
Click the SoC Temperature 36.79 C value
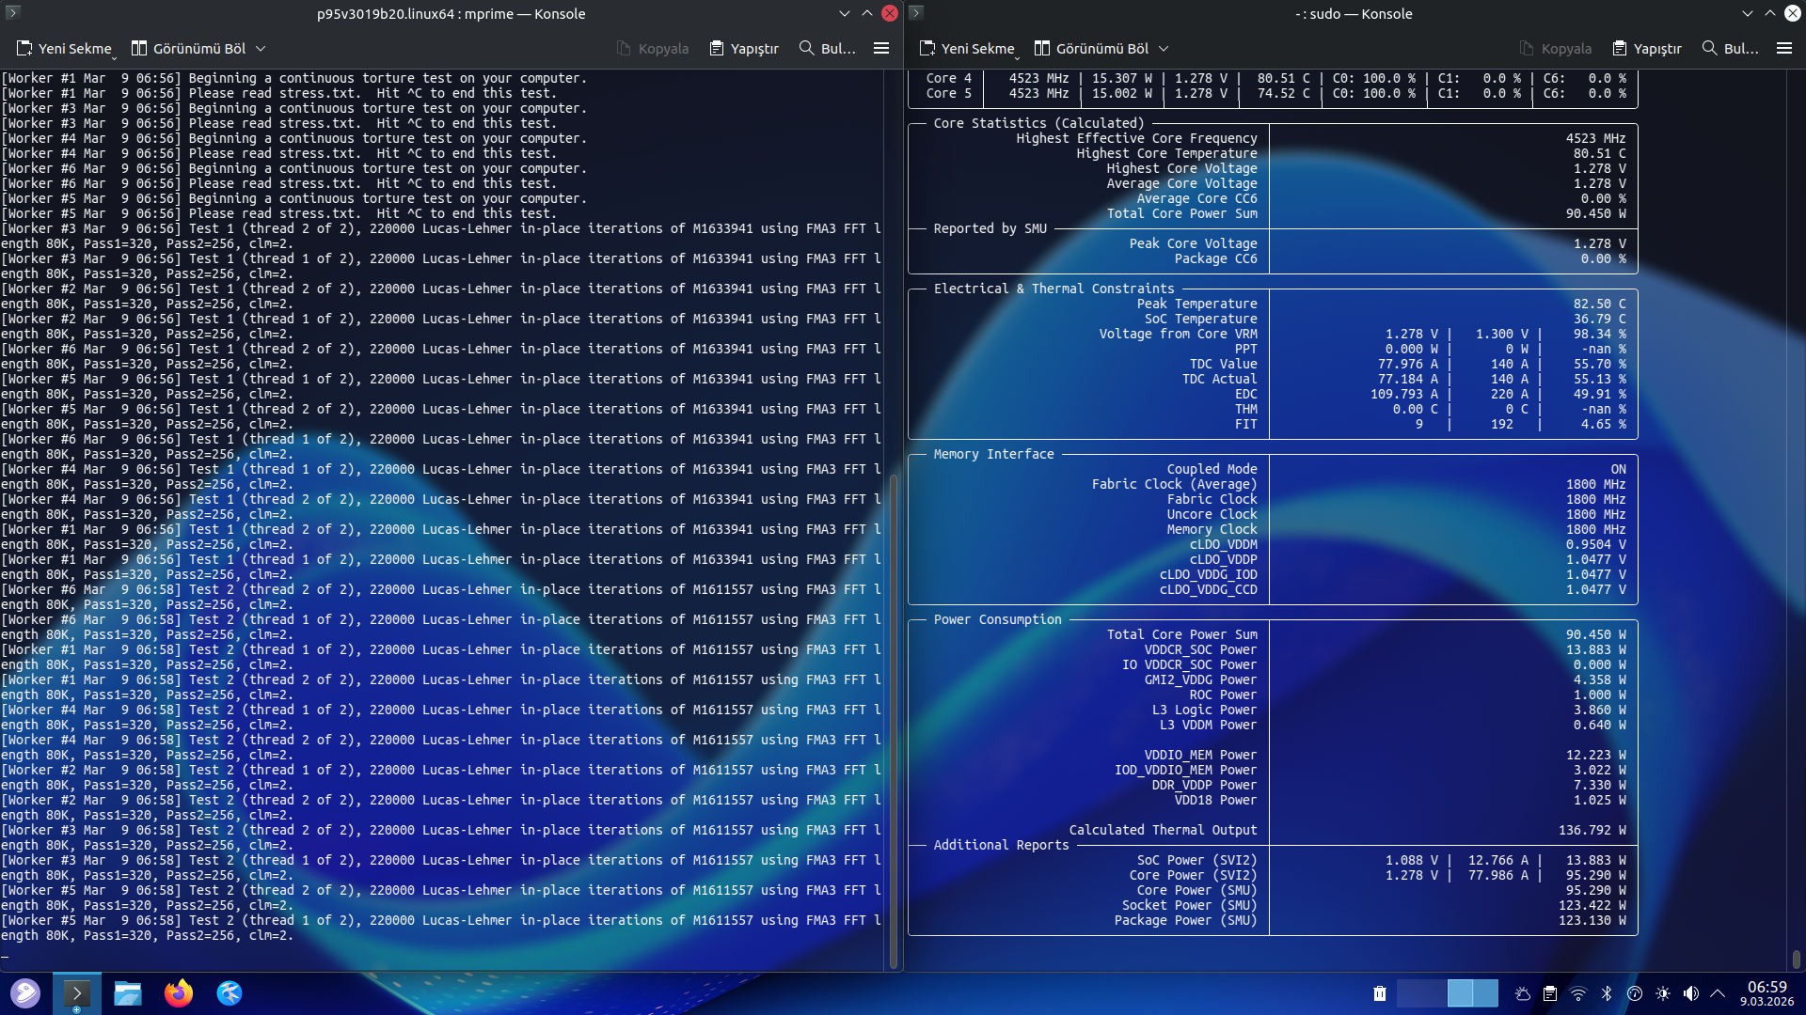(x=1599, y=319)
